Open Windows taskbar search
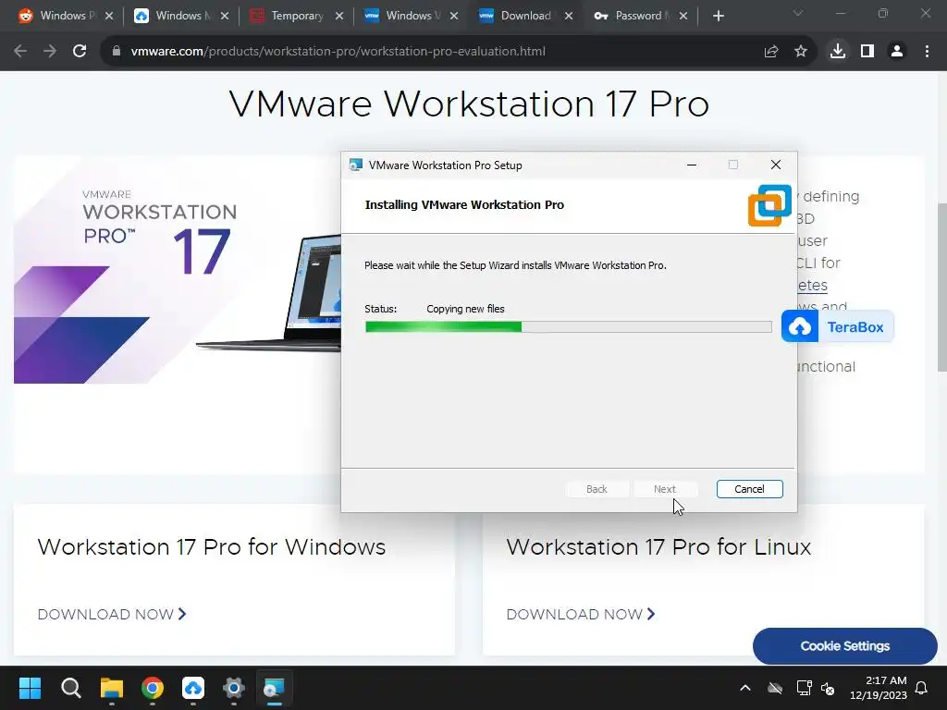Image resolution: width=947 pixels, height=710 pixels. pos(70,688)
